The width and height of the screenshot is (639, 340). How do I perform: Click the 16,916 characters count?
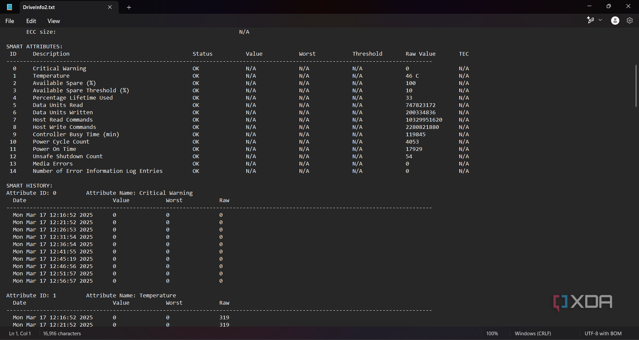pos(62,334)
